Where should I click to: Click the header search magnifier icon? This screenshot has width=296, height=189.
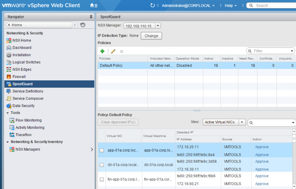tap(251, 5)
